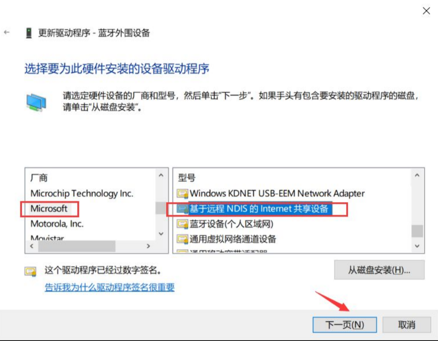This screenshot has width=438, height=341.
Task: Click the icon beside 蓝牙设备(个人区域网)
Action: coord(182,224)
